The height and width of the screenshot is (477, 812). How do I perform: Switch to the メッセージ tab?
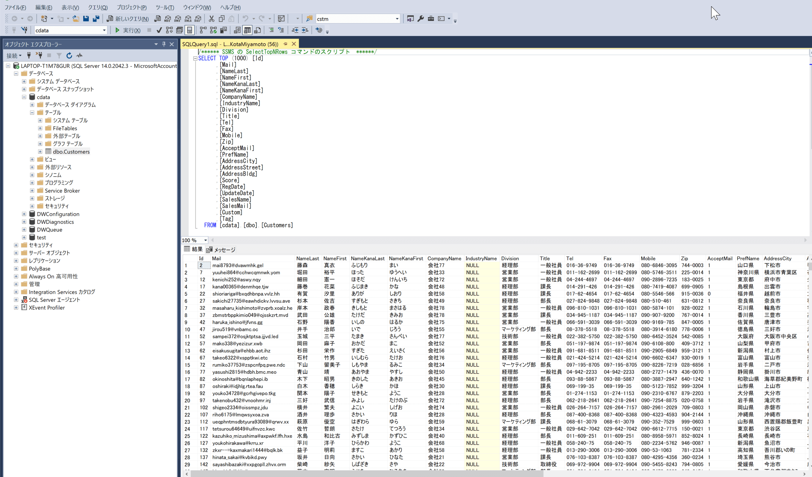pos(221,250)
